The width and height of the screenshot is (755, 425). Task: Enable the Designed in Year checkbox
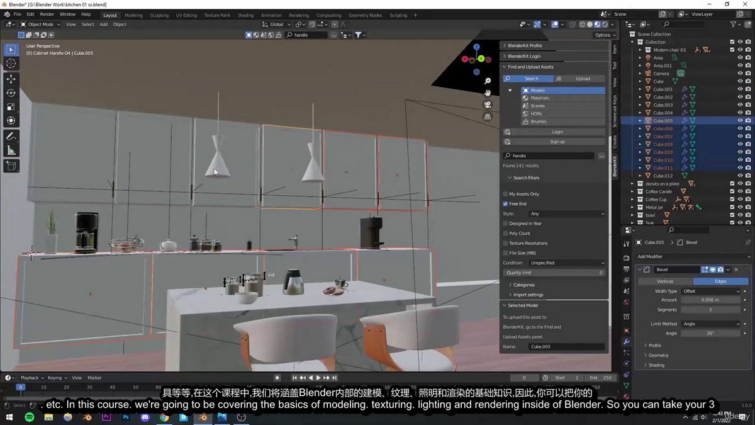click(x=505, y=224)
